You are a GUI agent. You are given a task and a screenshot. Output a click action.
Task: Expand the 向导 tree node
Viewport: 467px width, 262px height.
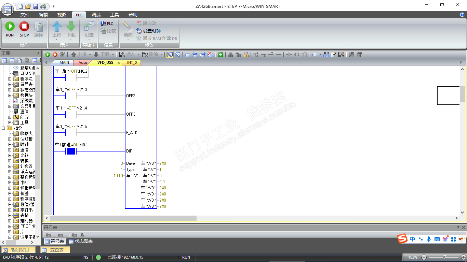tap(10, 117)
